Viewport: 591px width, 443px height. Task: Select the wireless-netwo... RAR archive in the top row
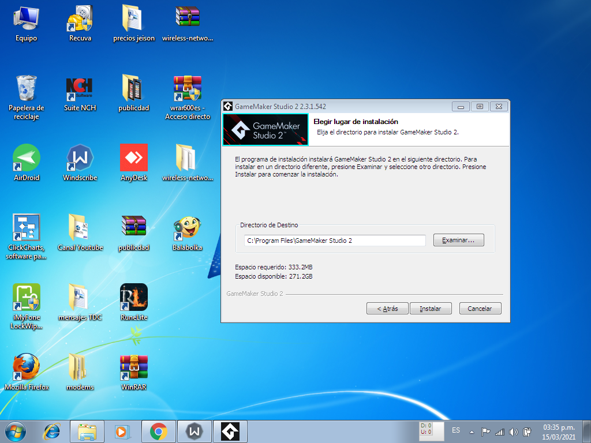[188, 23]
